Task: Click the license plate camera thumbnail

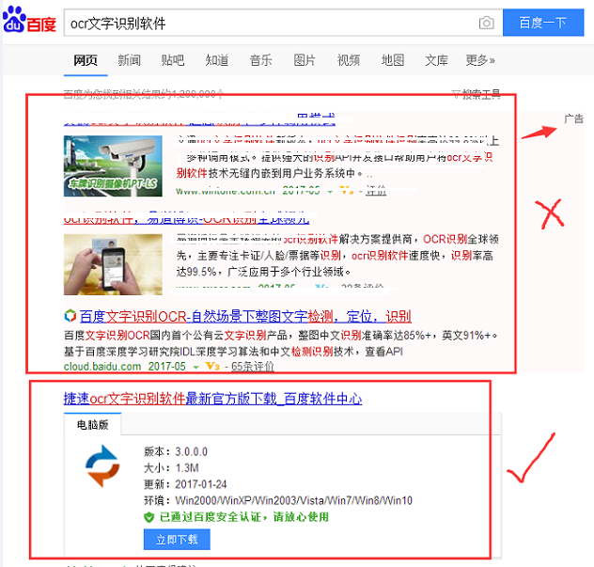Action: pos(113,166)
